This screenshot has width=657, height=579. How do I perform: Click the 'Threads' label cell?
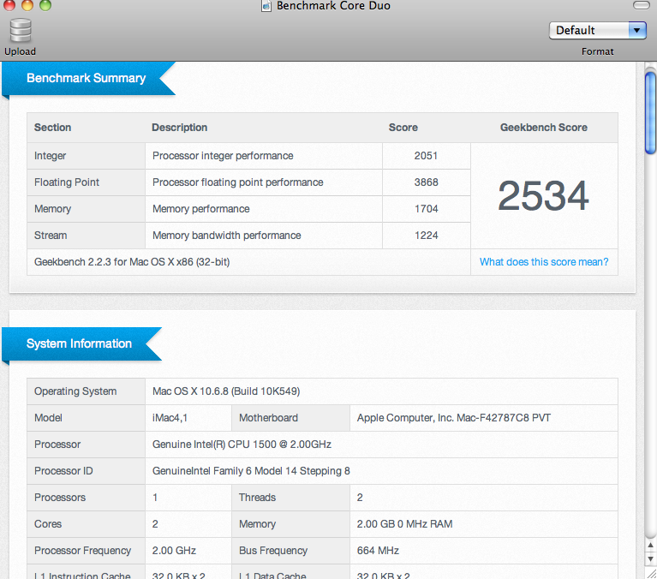tap(290, 498)
